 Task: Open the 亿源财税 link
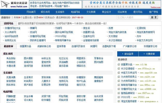(141, 28)
